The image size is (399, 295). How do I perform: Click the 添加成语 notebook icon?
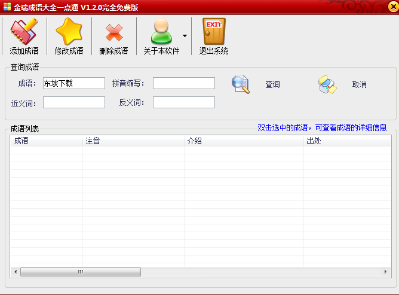tap(24, 31)
